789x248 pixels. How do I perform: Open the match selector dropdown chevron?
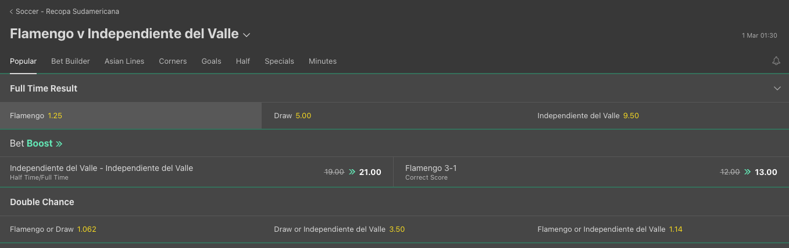tap(247, 35)
